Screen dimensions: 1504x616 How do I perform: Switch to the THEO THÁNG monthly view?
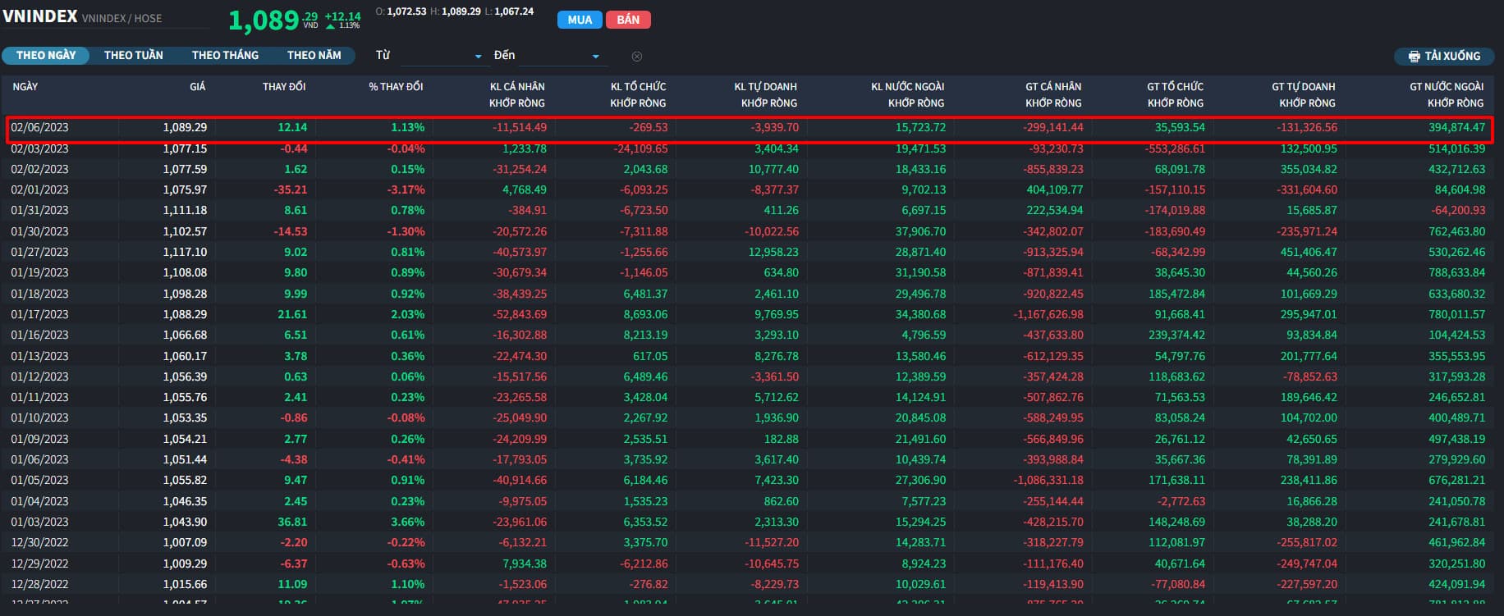[225, 55]
